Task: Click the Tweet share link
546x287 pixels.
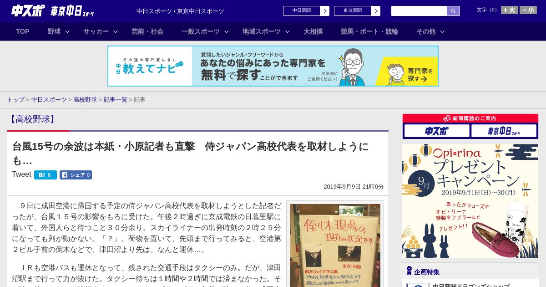Action: 21,174
